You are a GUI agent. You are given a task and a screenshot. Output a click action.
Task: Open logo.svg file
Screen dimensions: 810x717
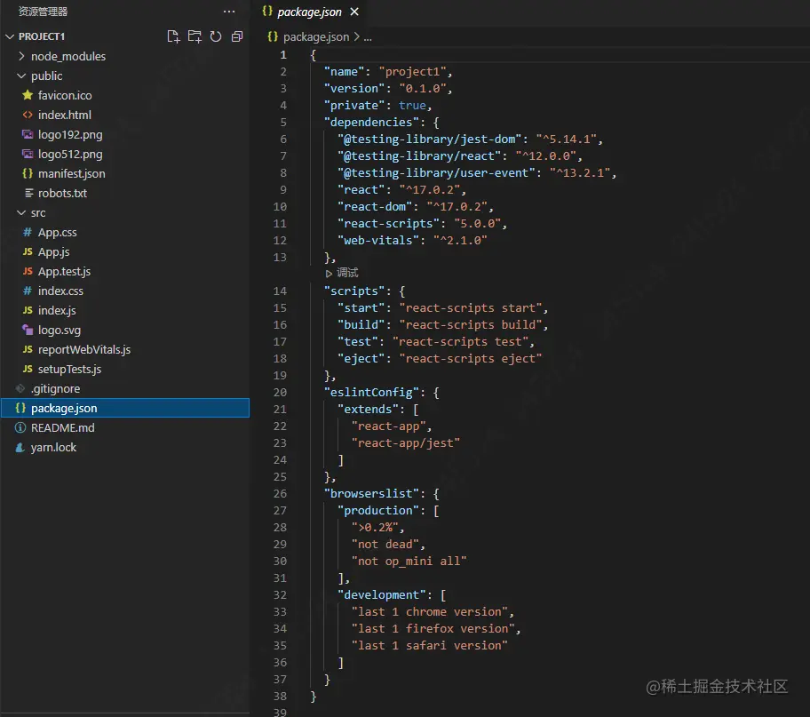(x=60, y=330)
